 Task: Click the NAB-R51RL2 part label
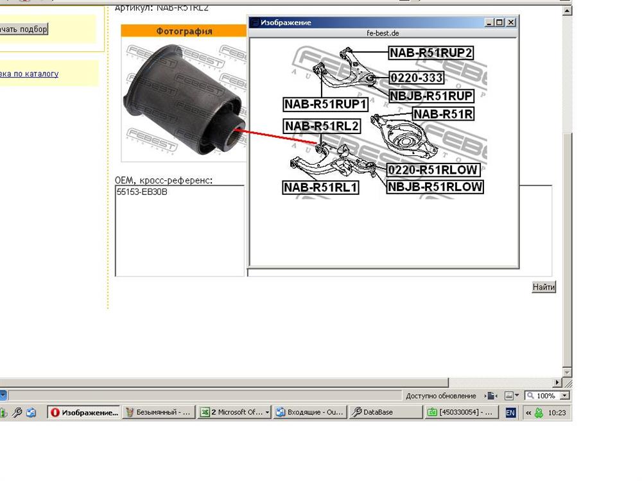(x=322, y=126)
